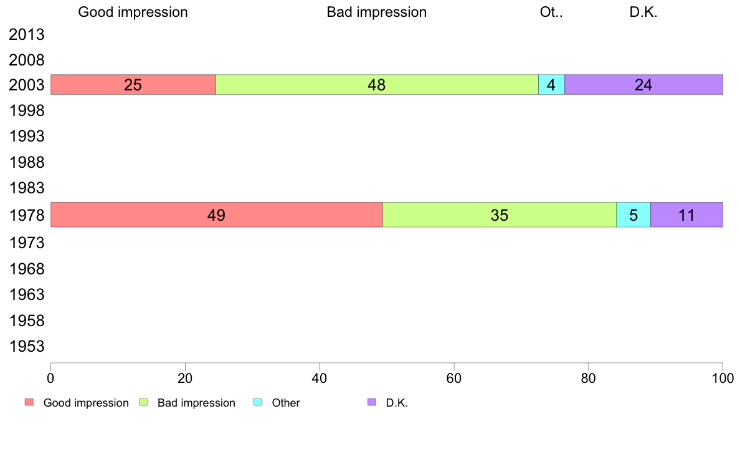Select the 1978 Bad impression segment showing 35
Viewport: 740px width, 459px height.
tap(500, 215)
